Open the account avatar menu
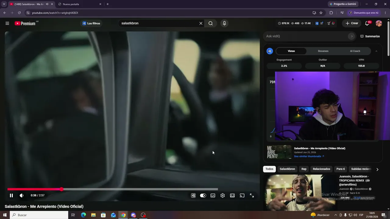The height and width of the screenshot is (219, 390). click(379, 23)
